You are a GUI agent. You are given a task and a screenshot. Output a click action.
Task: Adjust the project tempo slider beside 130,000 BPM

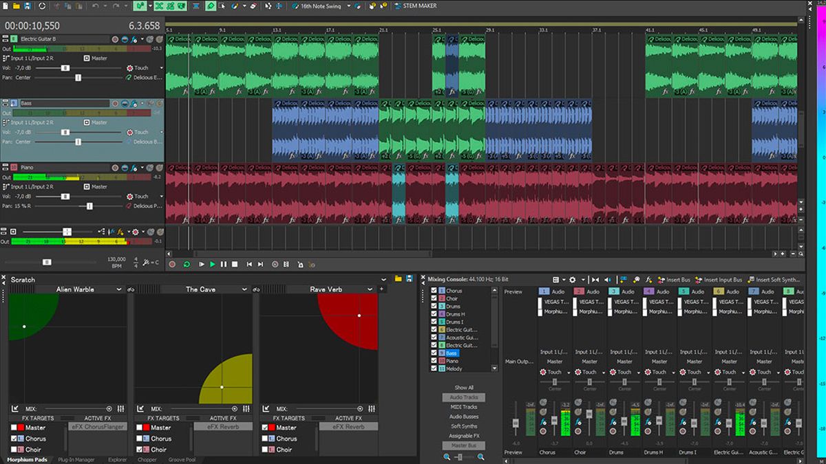47,262
